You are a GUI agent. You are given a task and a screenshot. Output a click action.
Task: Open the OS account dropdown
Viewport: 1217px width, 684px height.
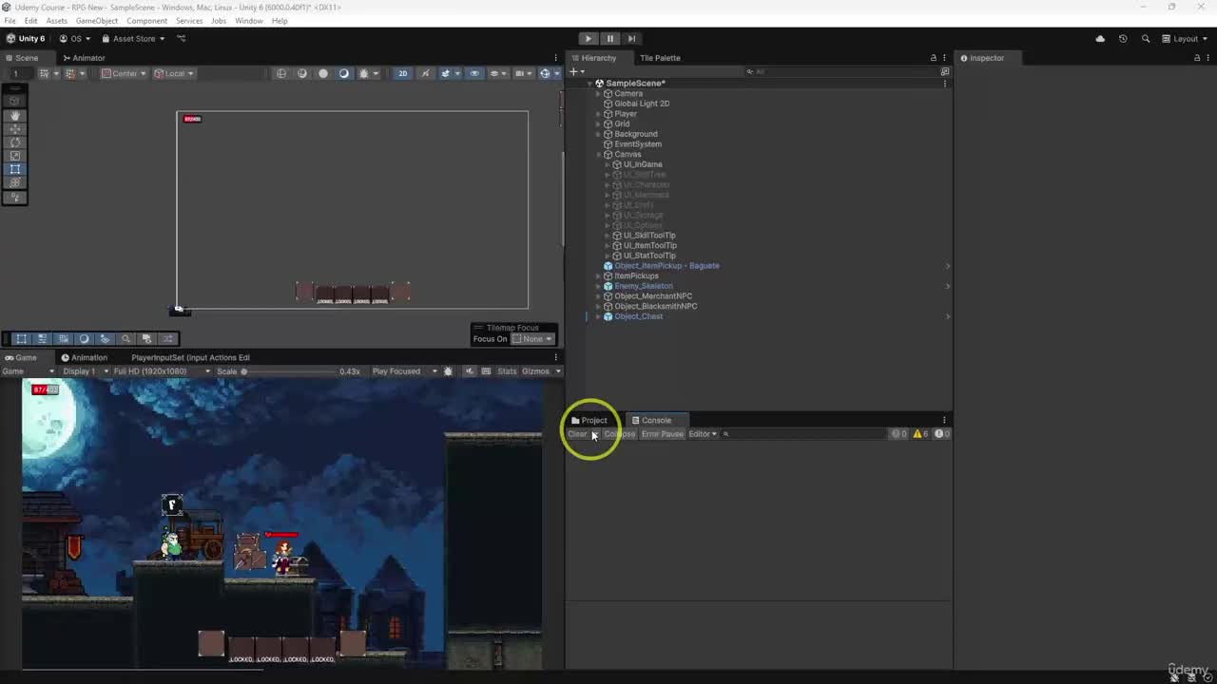click(x=75, y=39)
